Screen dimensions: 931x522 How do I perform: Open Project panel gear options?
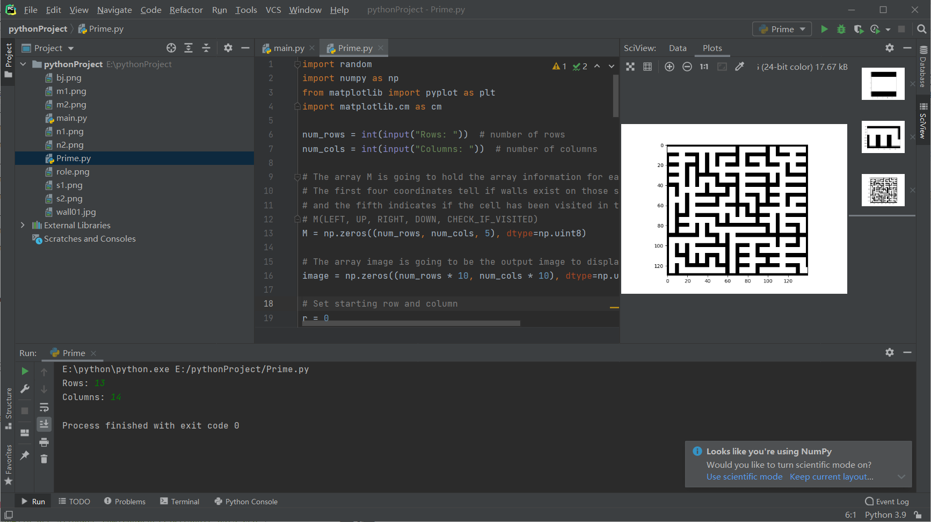[228, 48]
